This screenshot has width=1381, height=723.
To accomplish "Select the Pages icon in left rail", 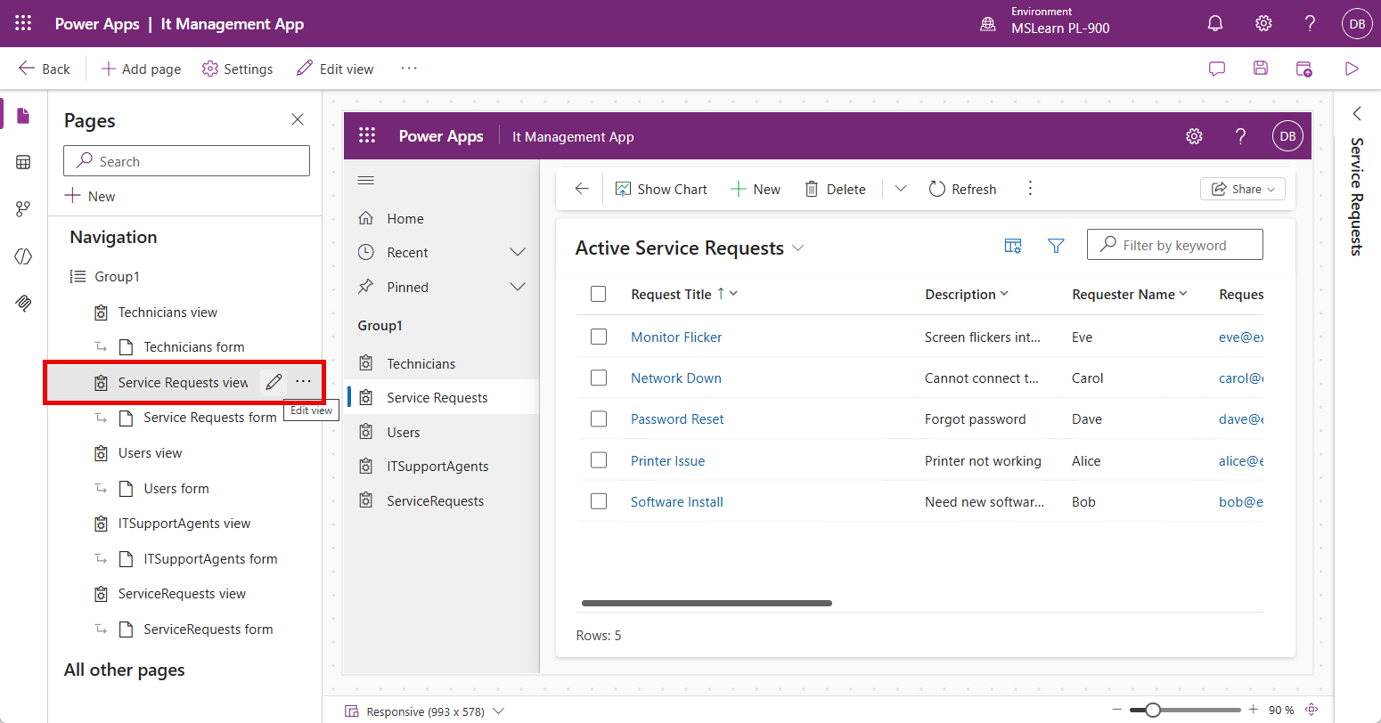I will [23, 115].
